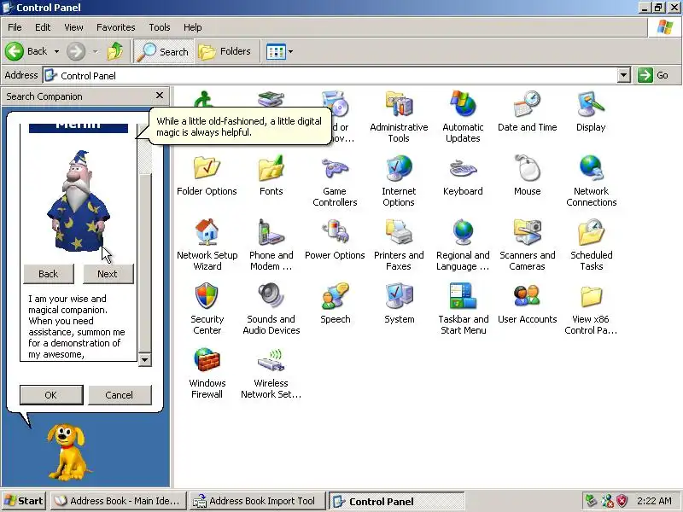Click the Up folder toolbar icon
This screenshot has height=512, width=683.
coord(115,51)
